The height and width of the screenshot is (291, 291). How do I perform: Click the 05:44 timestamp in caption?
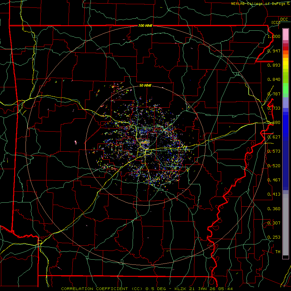coord(226,289)
